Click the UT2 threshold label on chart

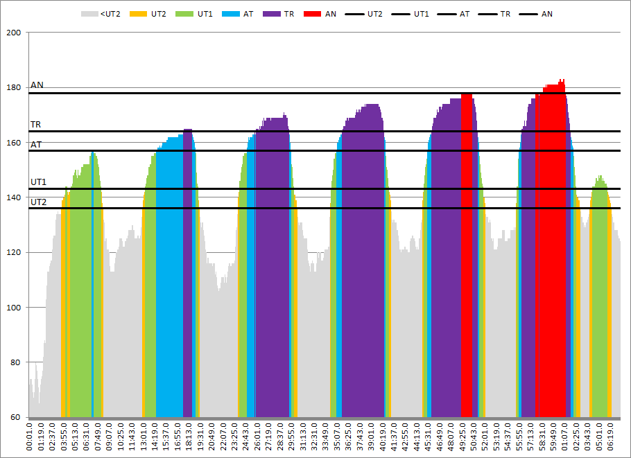tap(38, 202)
